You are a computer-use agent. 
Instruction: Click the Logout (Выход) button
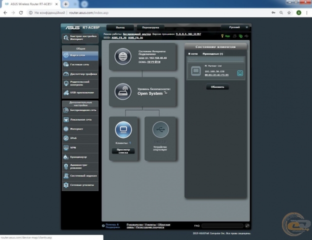(120, 27)
